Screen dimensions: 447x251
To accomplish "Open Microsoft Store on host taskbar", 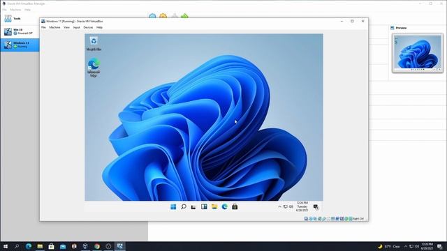I will (x=51, y=246).
